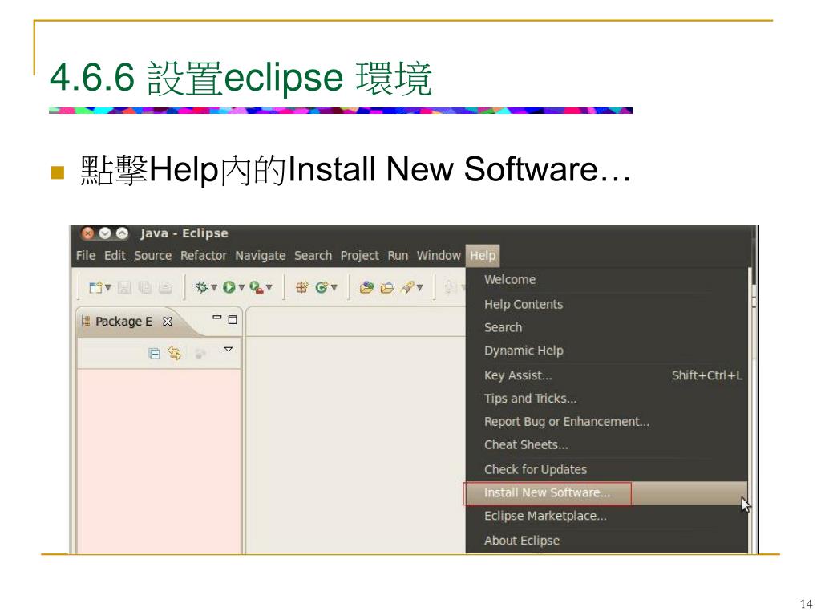Expand the Run dropdown arrow
Screen dimensions: 821x616
241,288
